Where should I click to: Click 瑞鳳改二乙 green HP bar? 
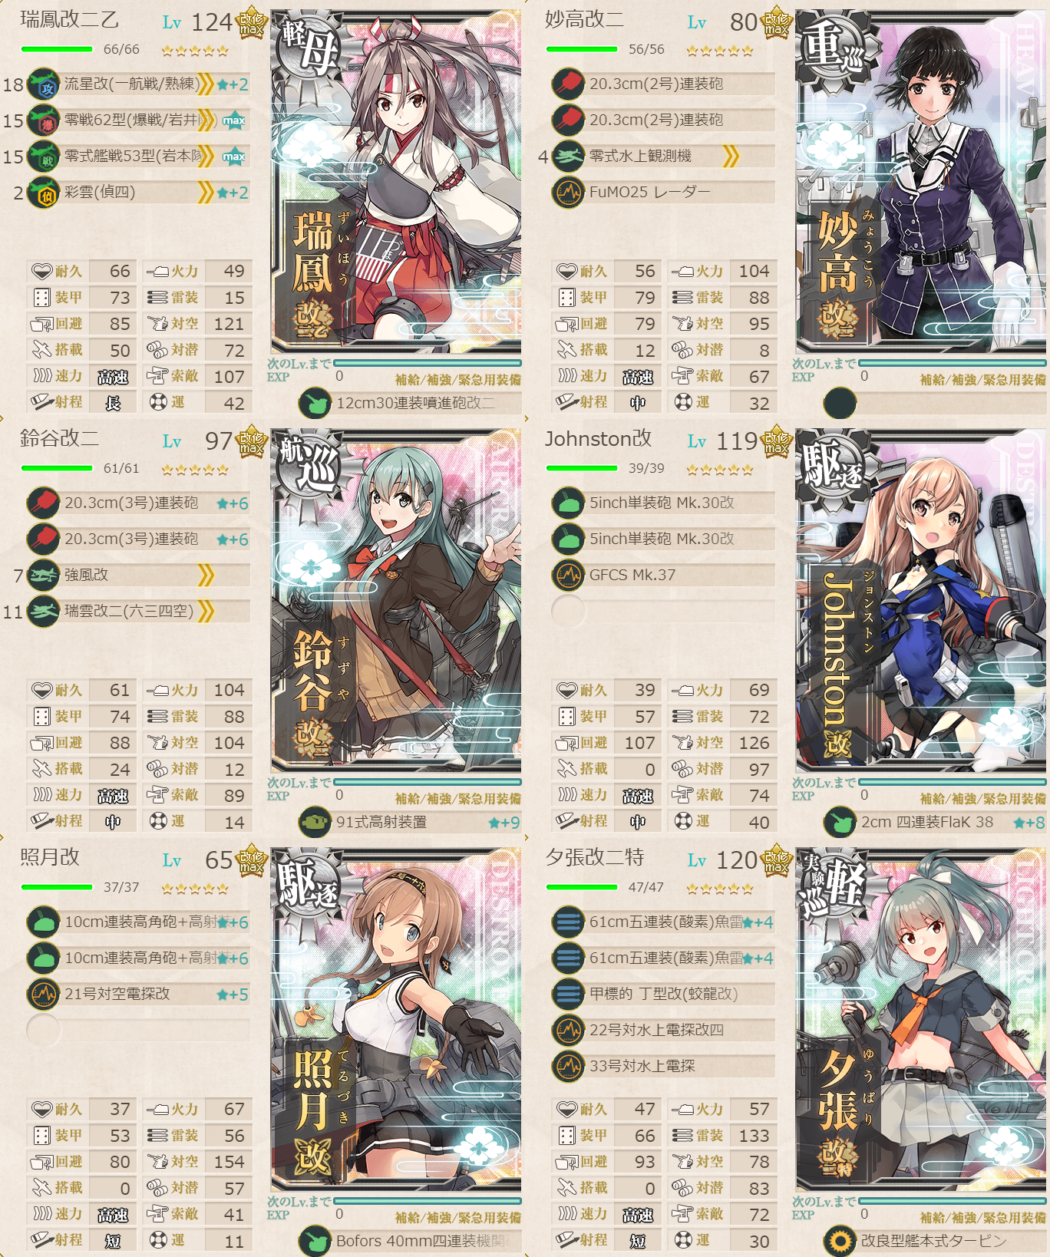[57, 49]
